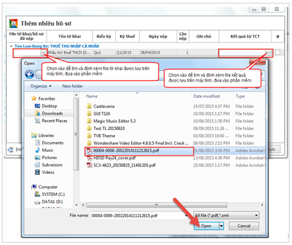The height and width of the screenshot is (245, 292).
Task: Open Downloads in navigation pane
Action: tap(52, 113)
